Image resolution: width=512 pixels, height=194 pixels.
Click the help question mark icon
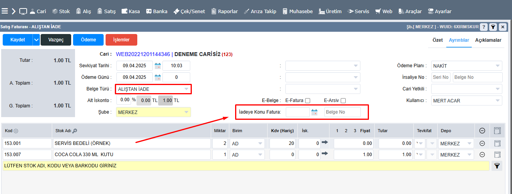coord(484,27)
